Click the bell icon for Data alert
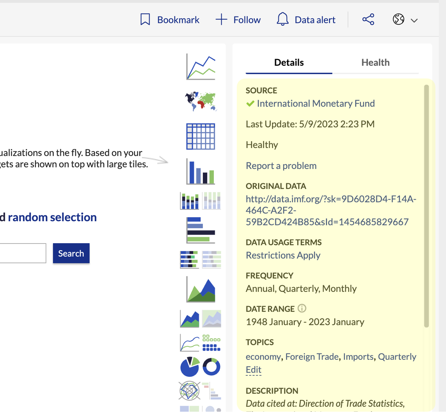This screenshot has height=417, width=446. [x=283, y=19]
